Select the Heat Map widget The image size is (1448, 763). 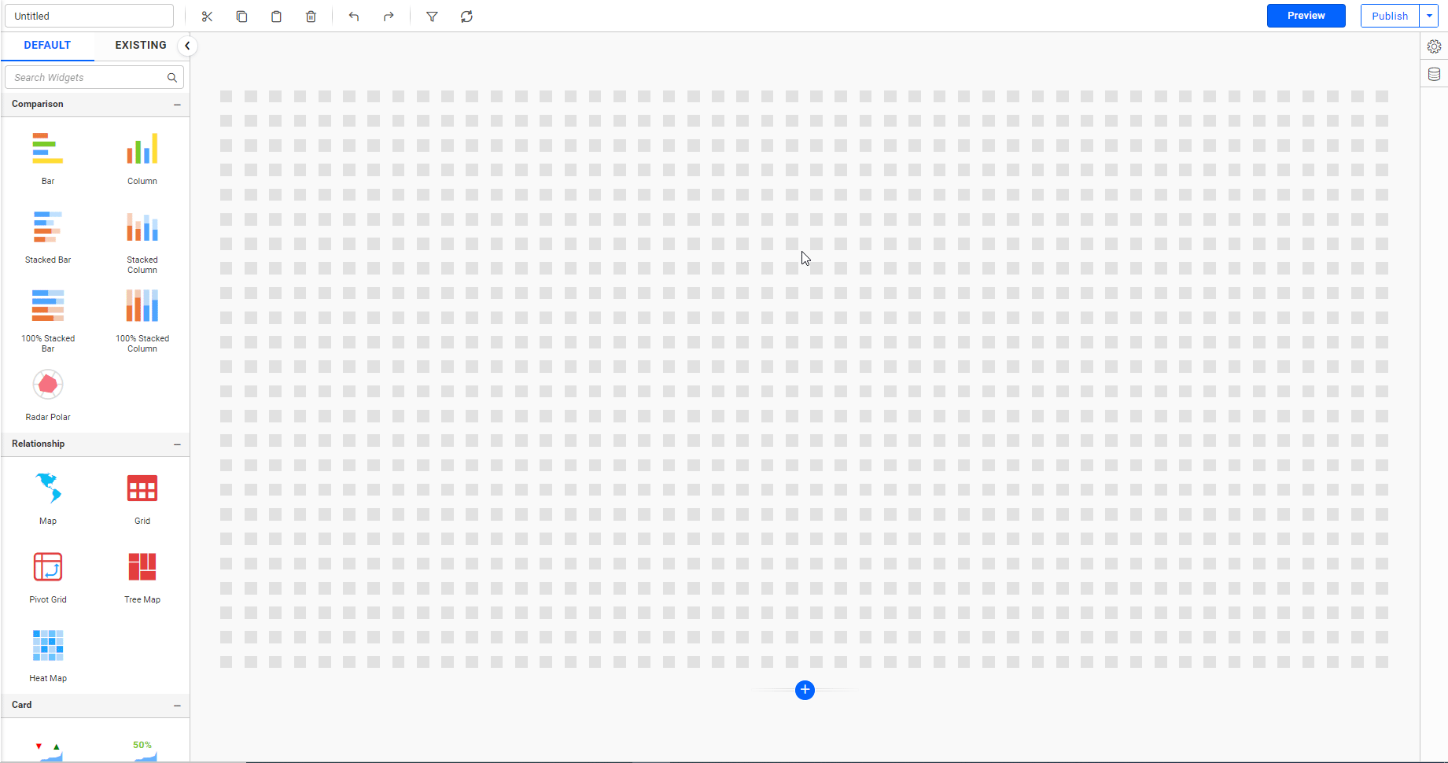[x=48, y=655]
